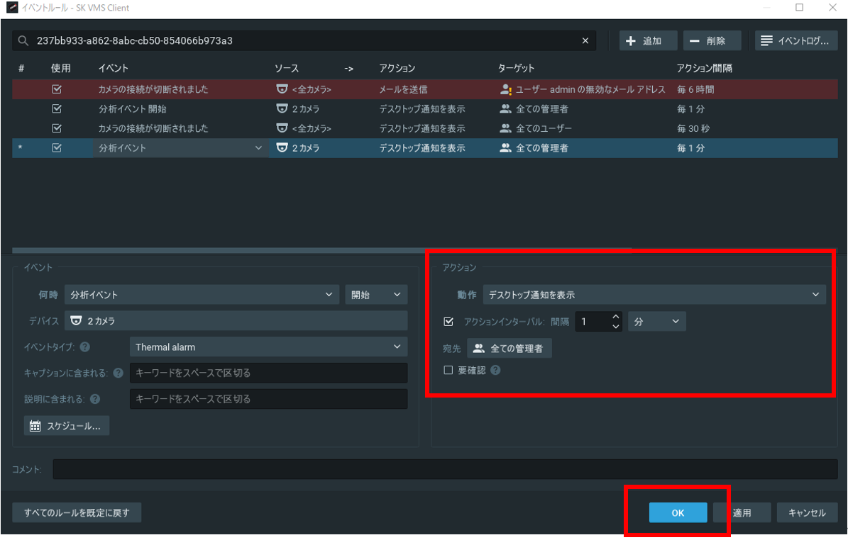The image size is (848, 540).
Task: Open the 動作 デスクトップ通知を表示 dropdown
Action: coord(654,294)
